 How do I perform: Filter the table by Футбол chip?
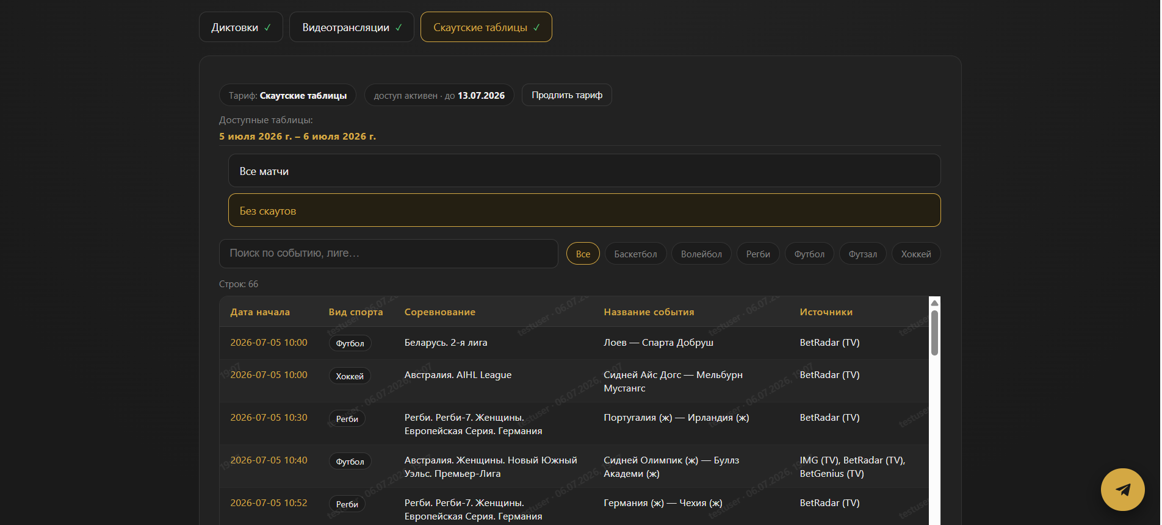[x=809, y=254]
